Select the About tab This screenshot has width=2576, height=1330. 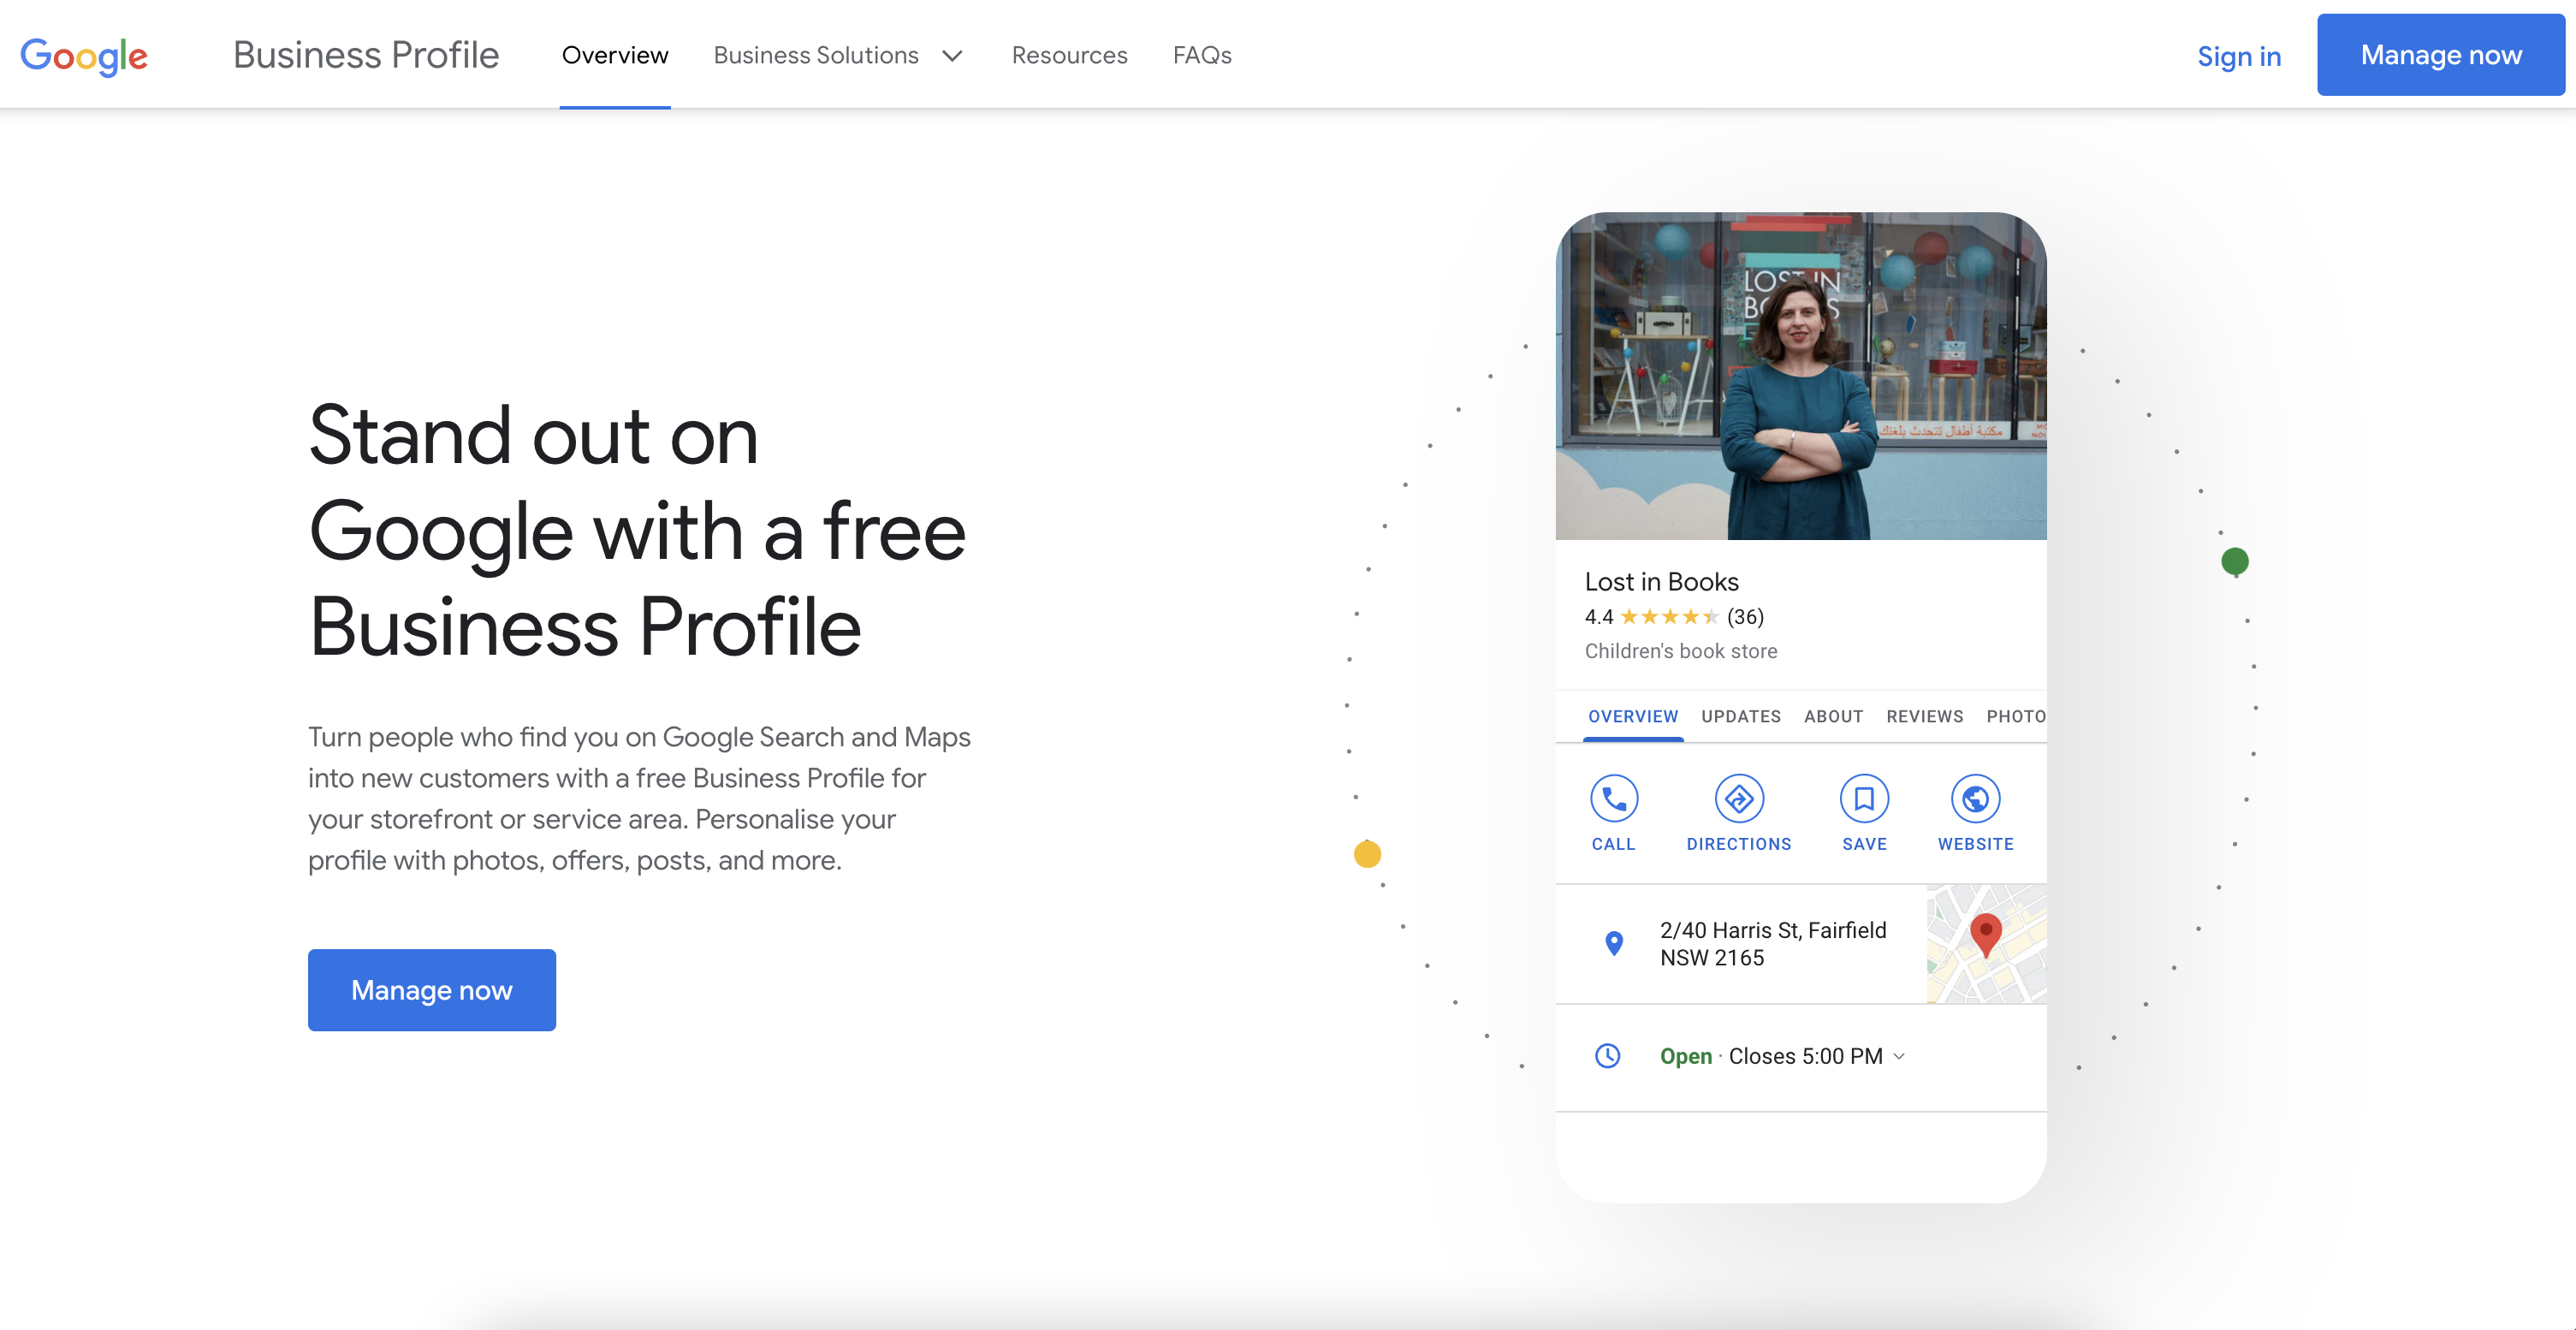click(x=1833, y=716)
